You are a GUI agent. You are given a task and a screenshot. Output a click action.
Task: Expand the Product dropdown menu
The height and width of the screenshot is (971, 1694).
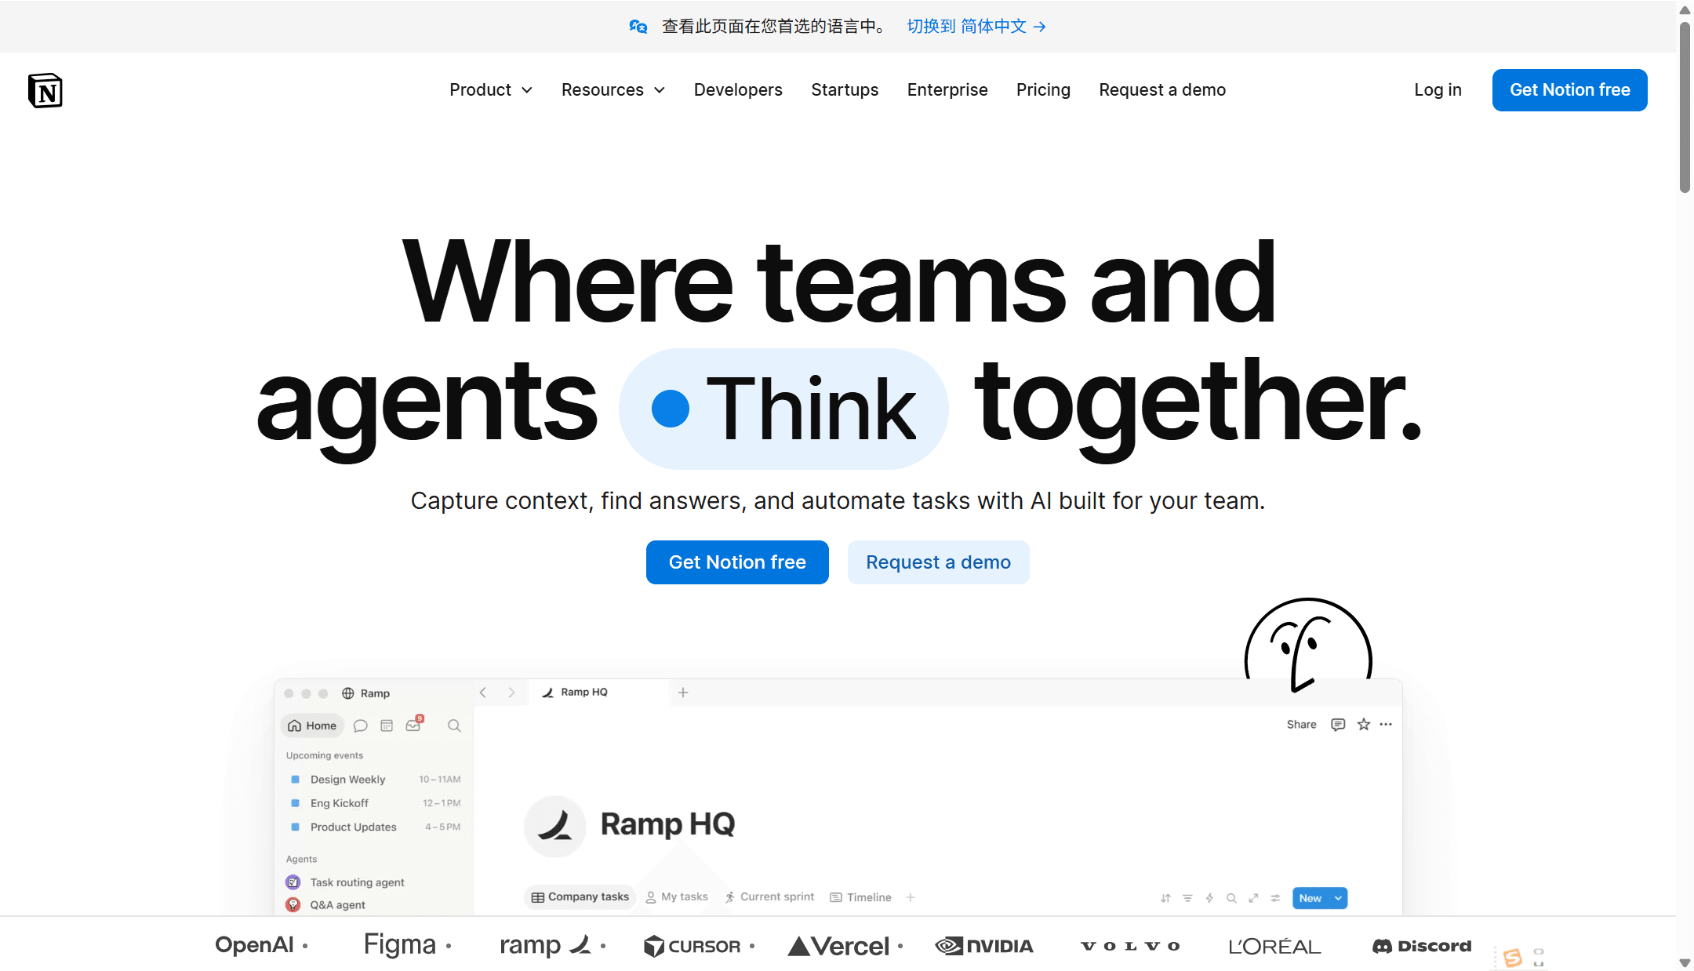point(491,90)
